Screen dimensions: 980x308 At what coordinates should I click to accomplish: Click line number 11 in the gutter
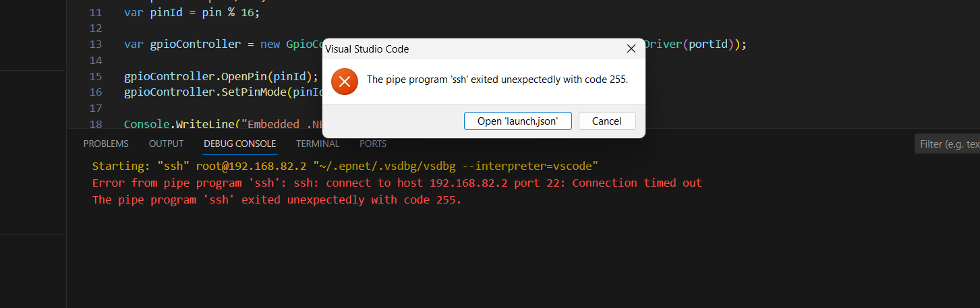[x=95, y=12]
